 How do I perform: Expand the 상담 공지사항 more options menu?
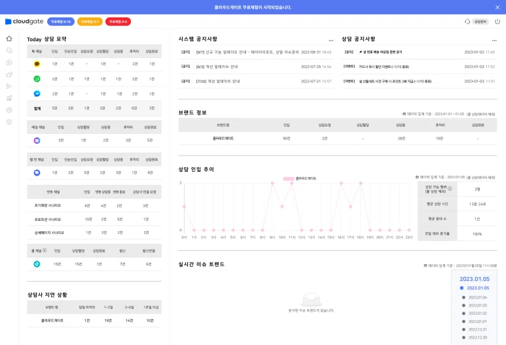click(x=494, y=39)
